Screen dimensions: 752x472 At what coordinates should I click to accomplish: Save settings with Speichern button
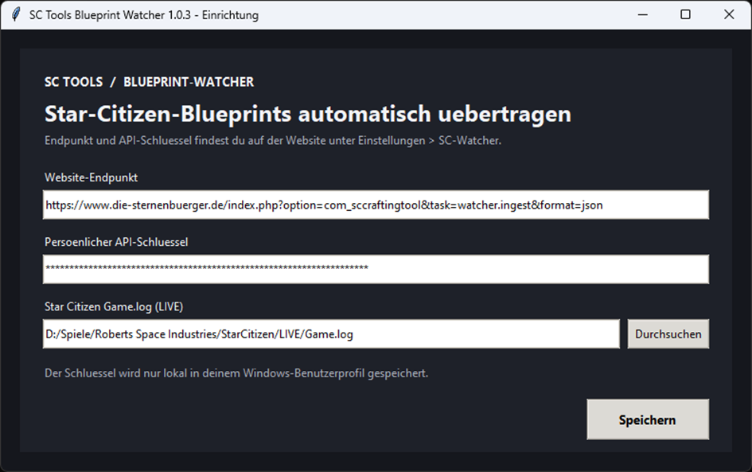(648, 419)
